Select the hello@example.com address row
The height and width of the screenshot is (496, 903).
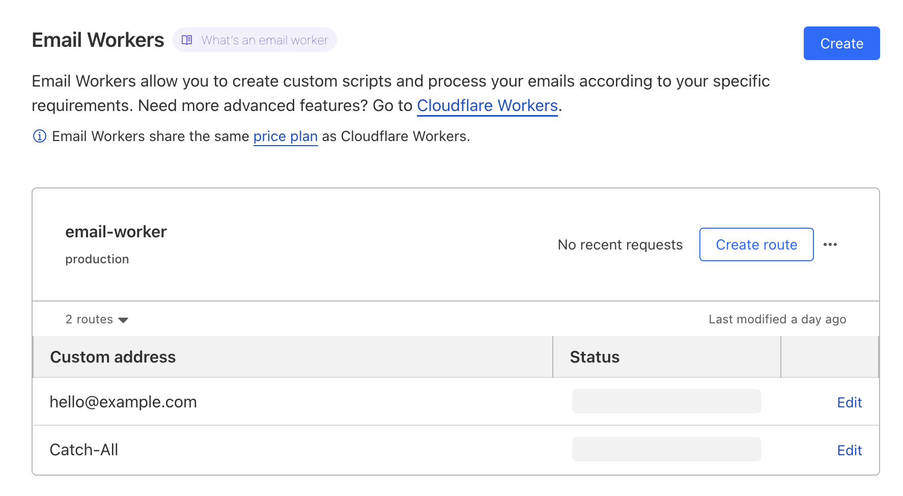[123, 402]
